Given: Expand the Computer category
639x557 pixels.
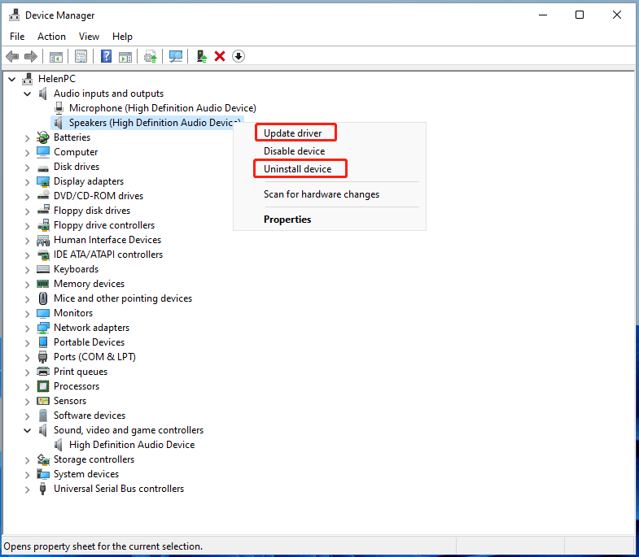Looking at the screenshot, I should tap(28, 153).
